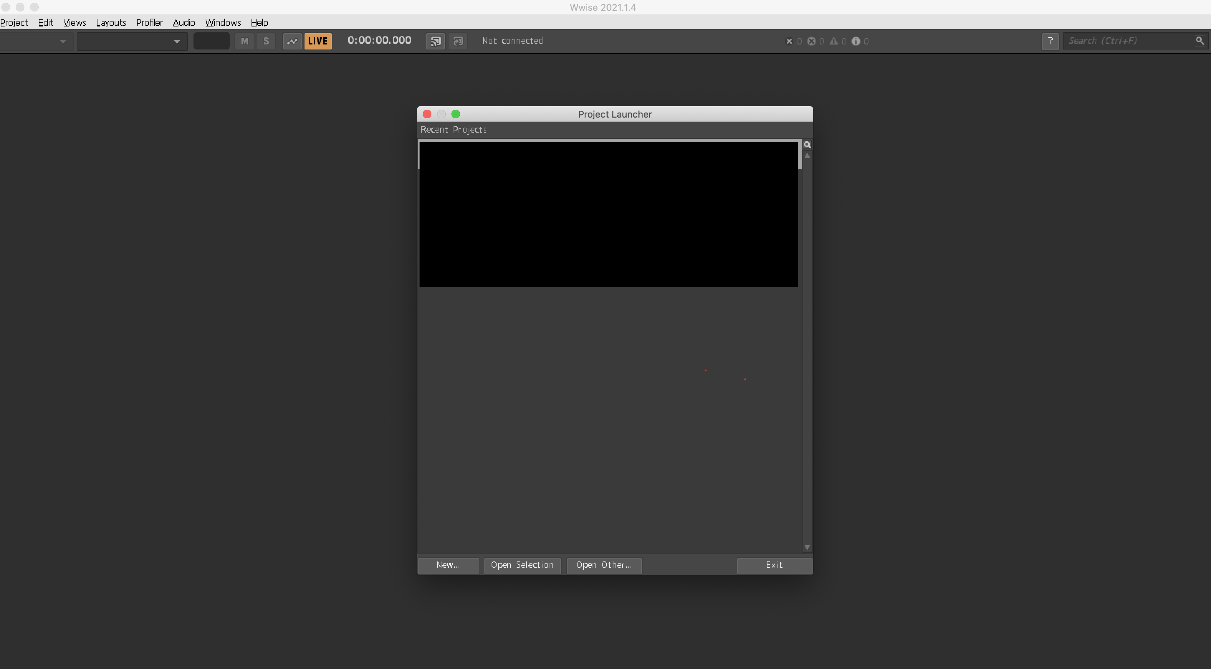Image resolution: width=1211 pixels, height=669 pixels.
Task: Click the Connect to Remote icon
Action: point(436,41)
